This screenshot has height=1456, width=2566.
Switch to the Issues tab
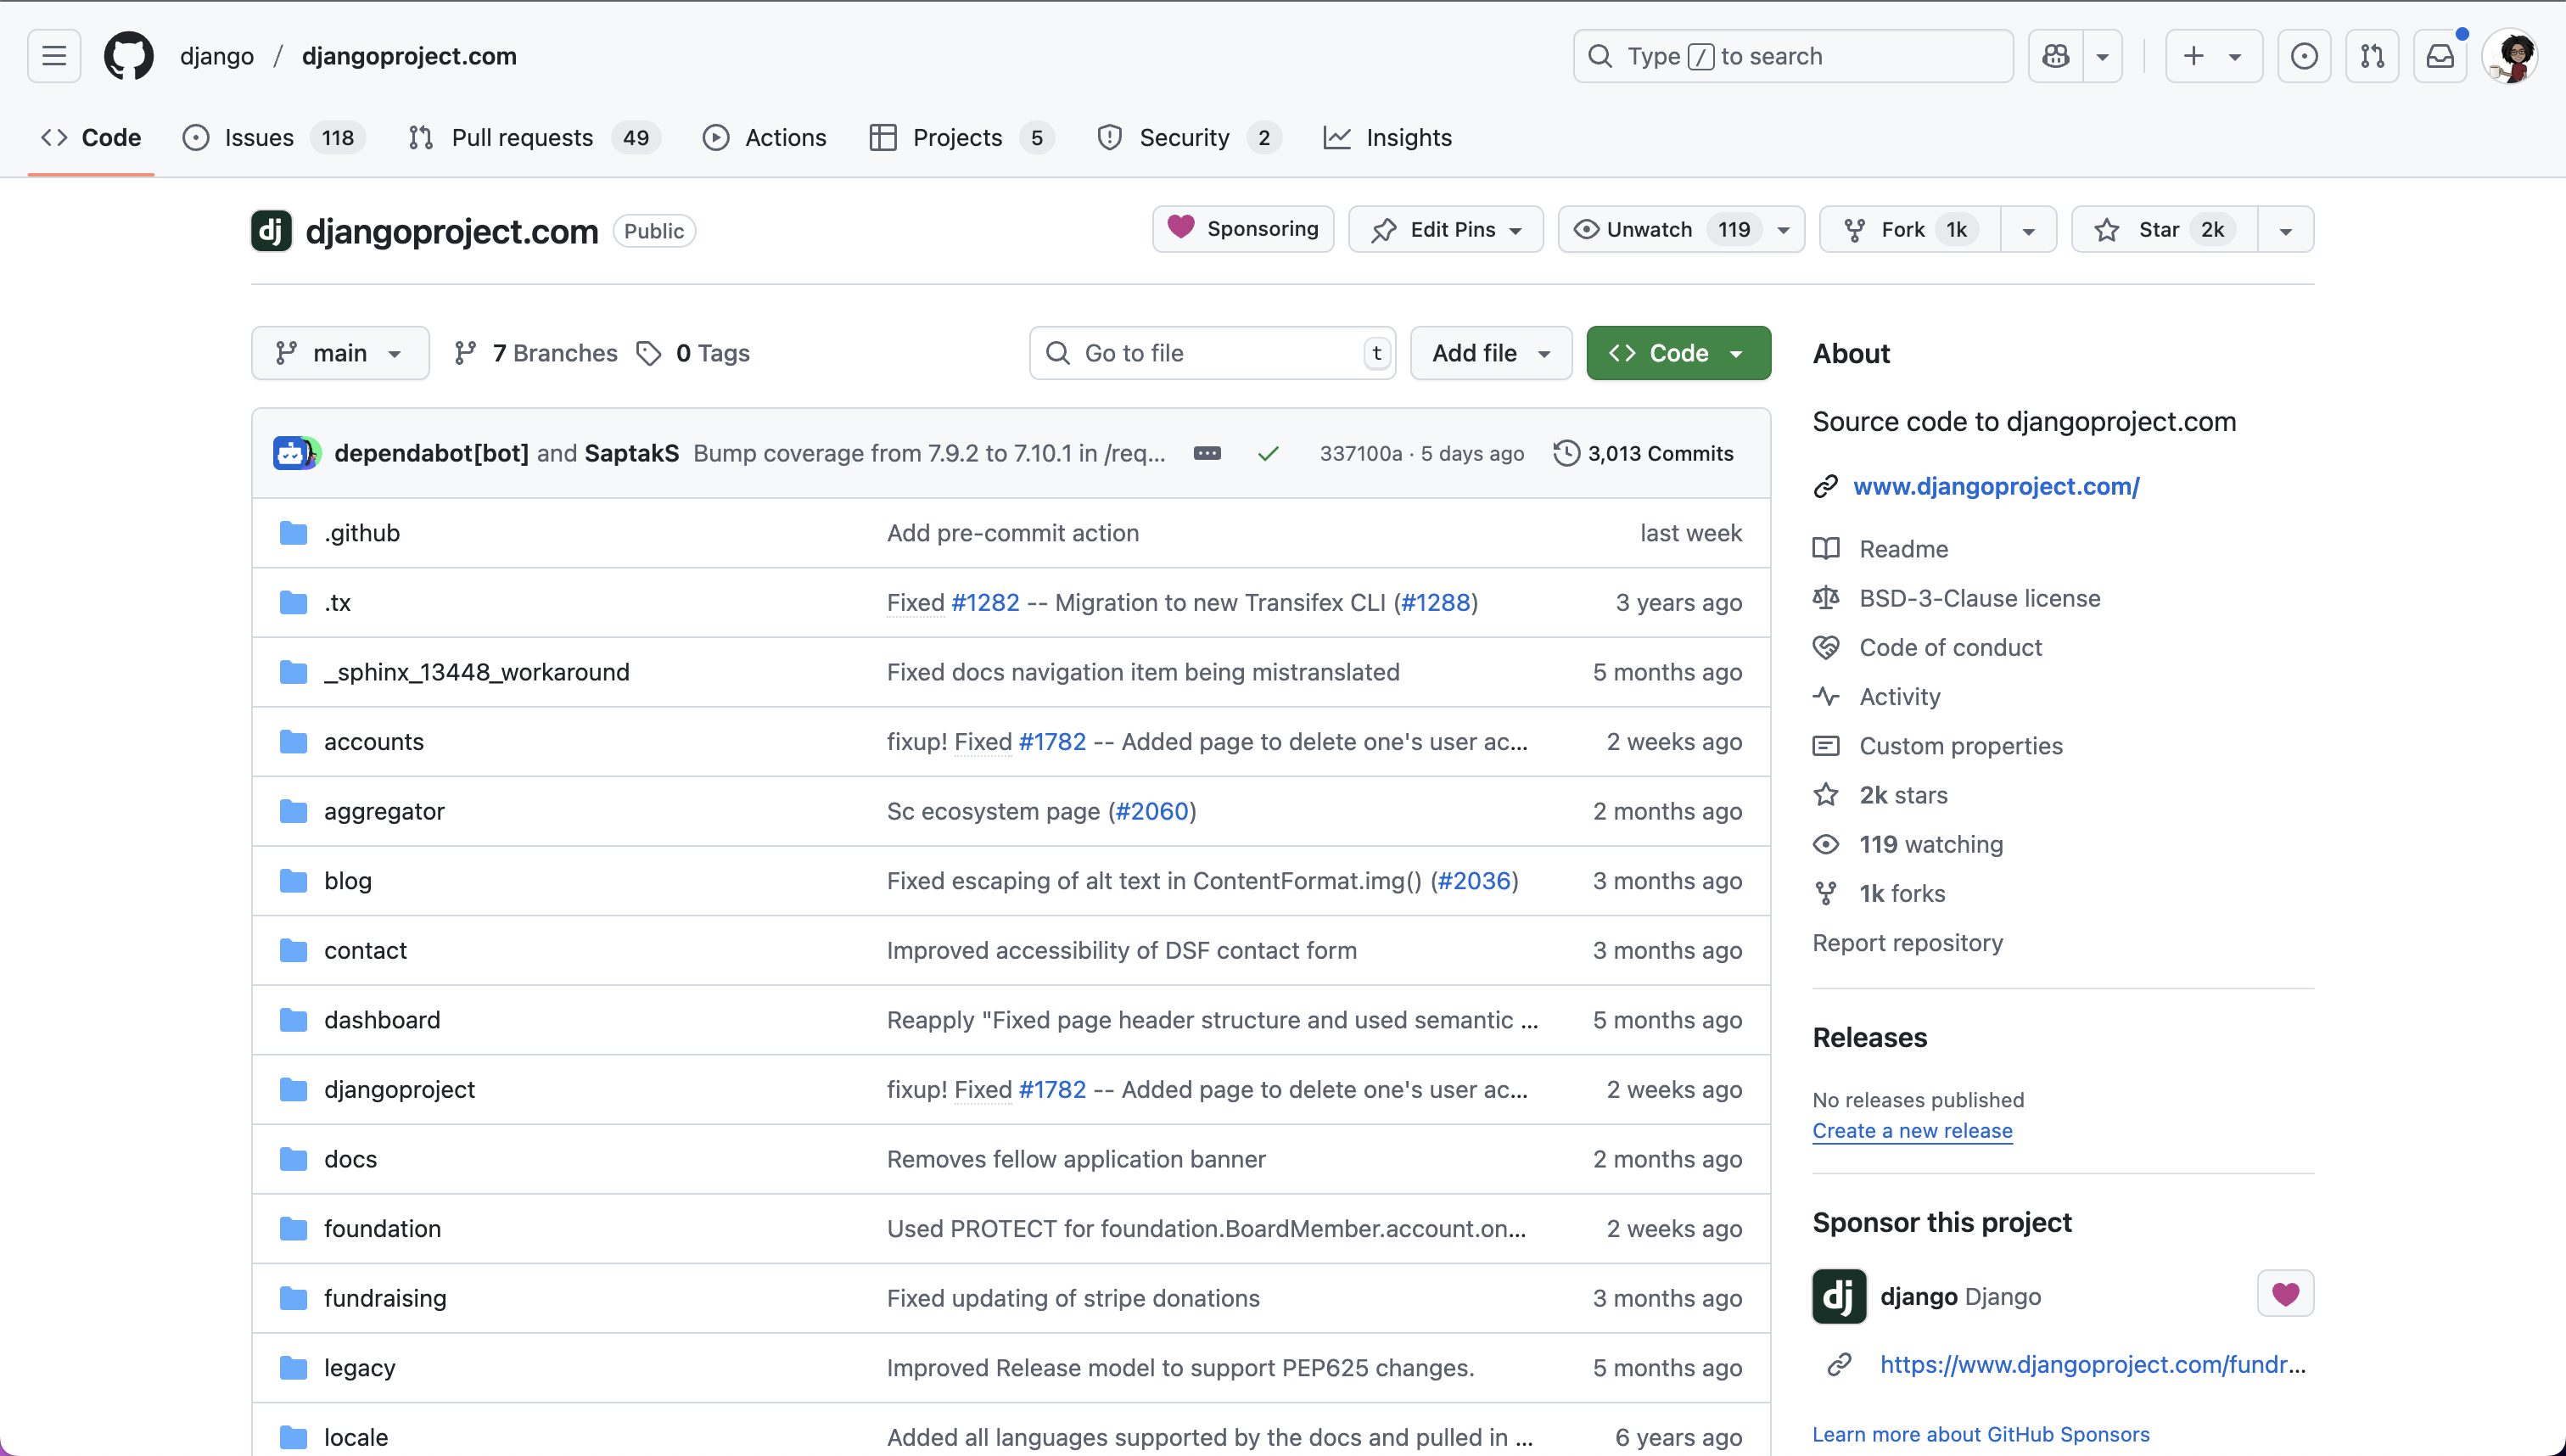(274, 138)
